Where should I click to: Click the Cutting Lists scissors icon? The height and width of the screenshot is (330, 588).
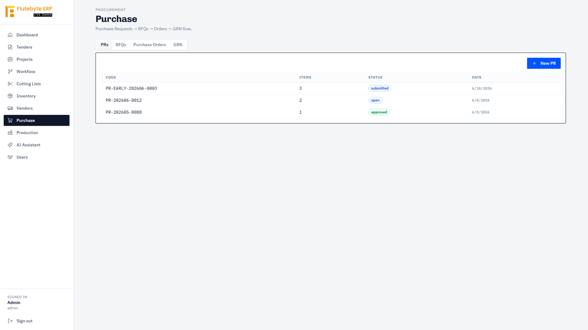pyautogui.click(x=10, y=84)
